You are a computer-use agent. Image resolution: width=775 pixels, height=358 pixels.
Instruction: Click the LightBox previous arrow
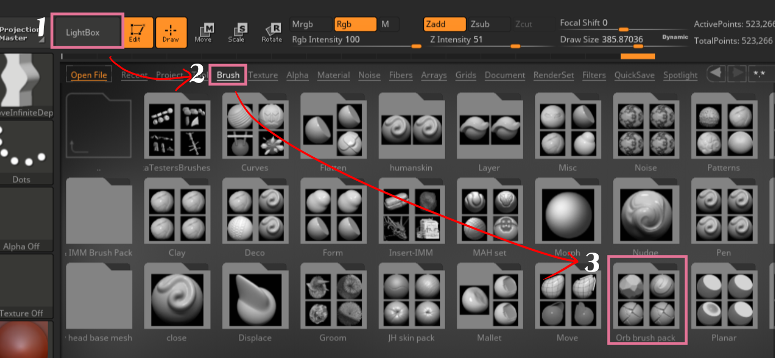[716, 73]
